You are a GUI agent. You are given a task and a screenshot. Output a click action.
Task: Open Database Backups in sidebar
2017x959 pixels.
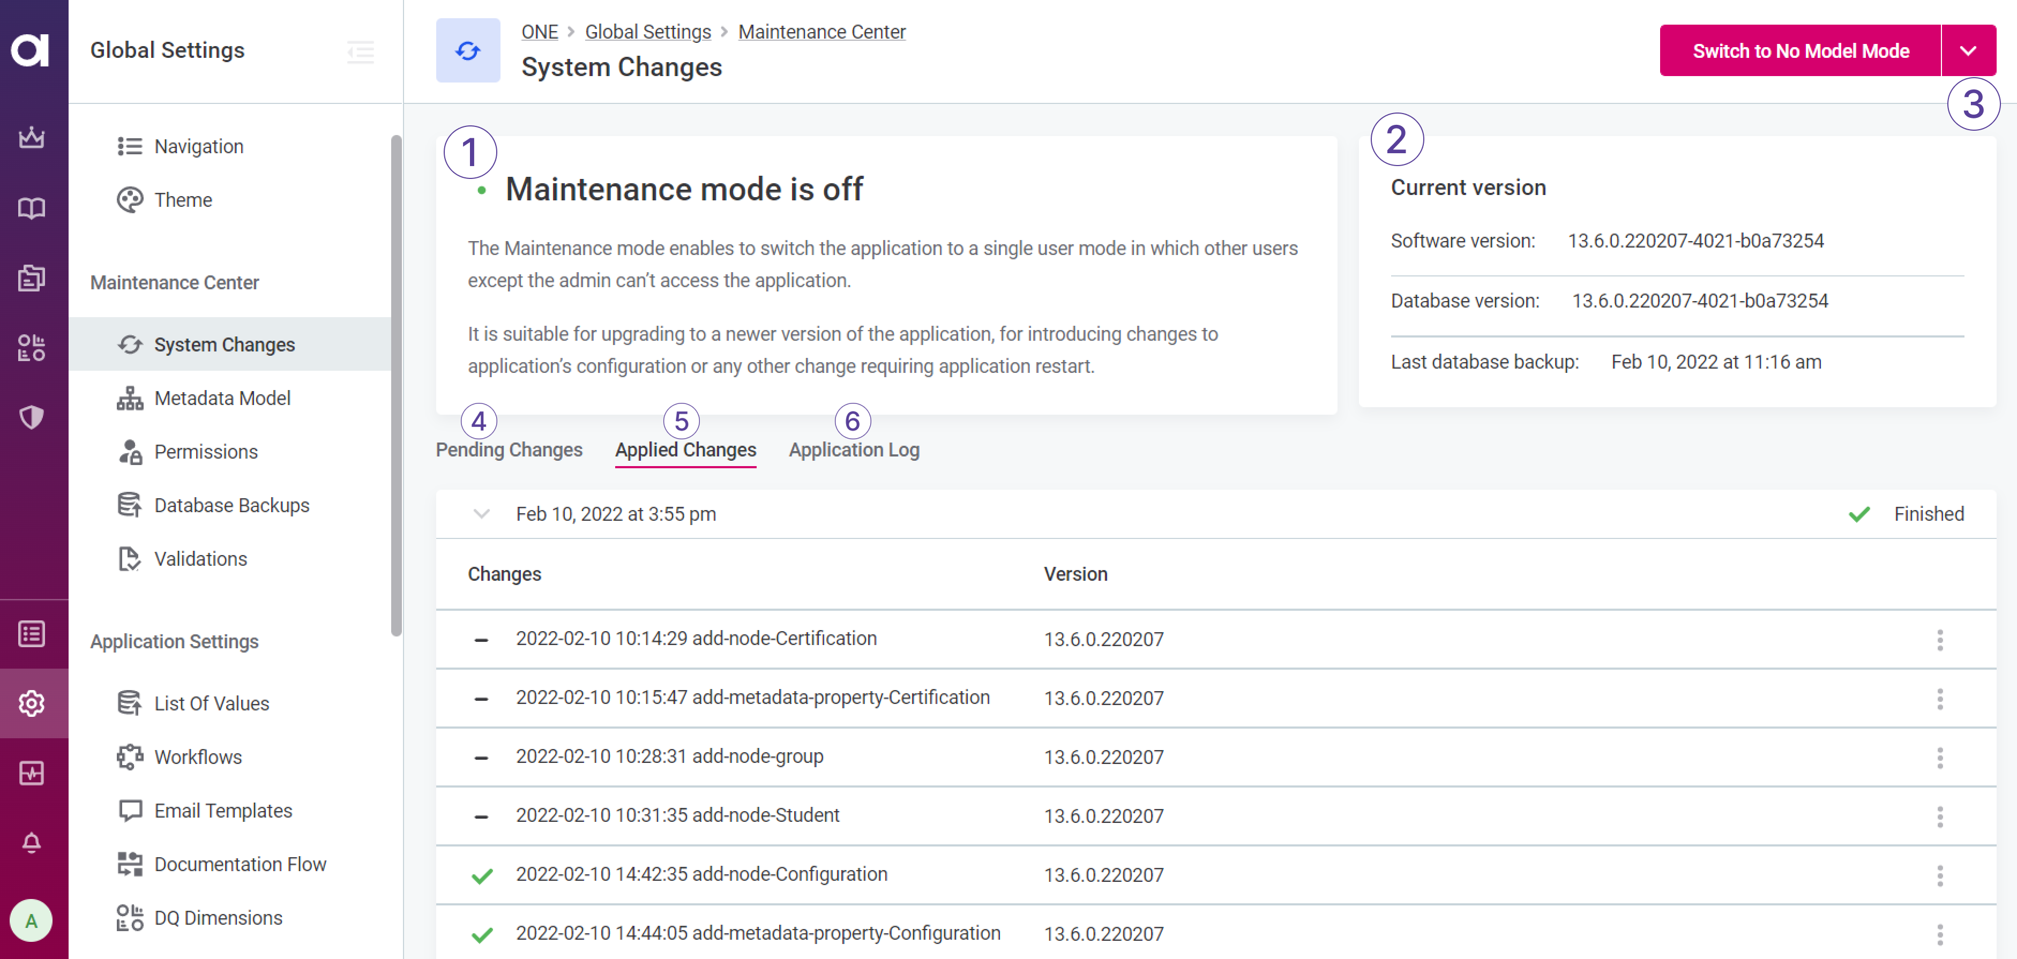click(x=231, y=505)
